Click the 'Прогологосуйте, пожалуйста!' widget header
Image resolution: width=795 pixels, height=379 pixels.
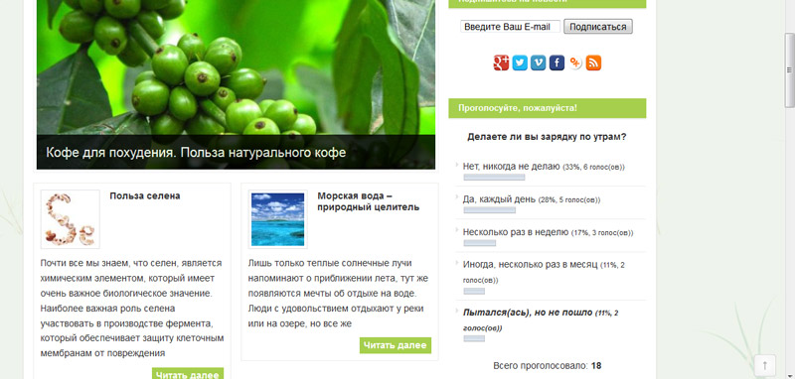tap(548, 108)
